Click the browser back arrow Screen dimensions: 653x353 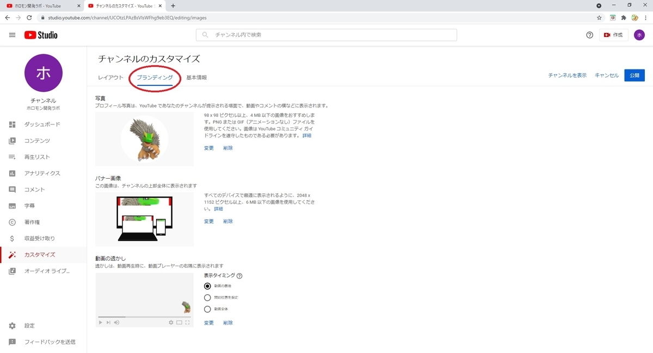(7, 17)
